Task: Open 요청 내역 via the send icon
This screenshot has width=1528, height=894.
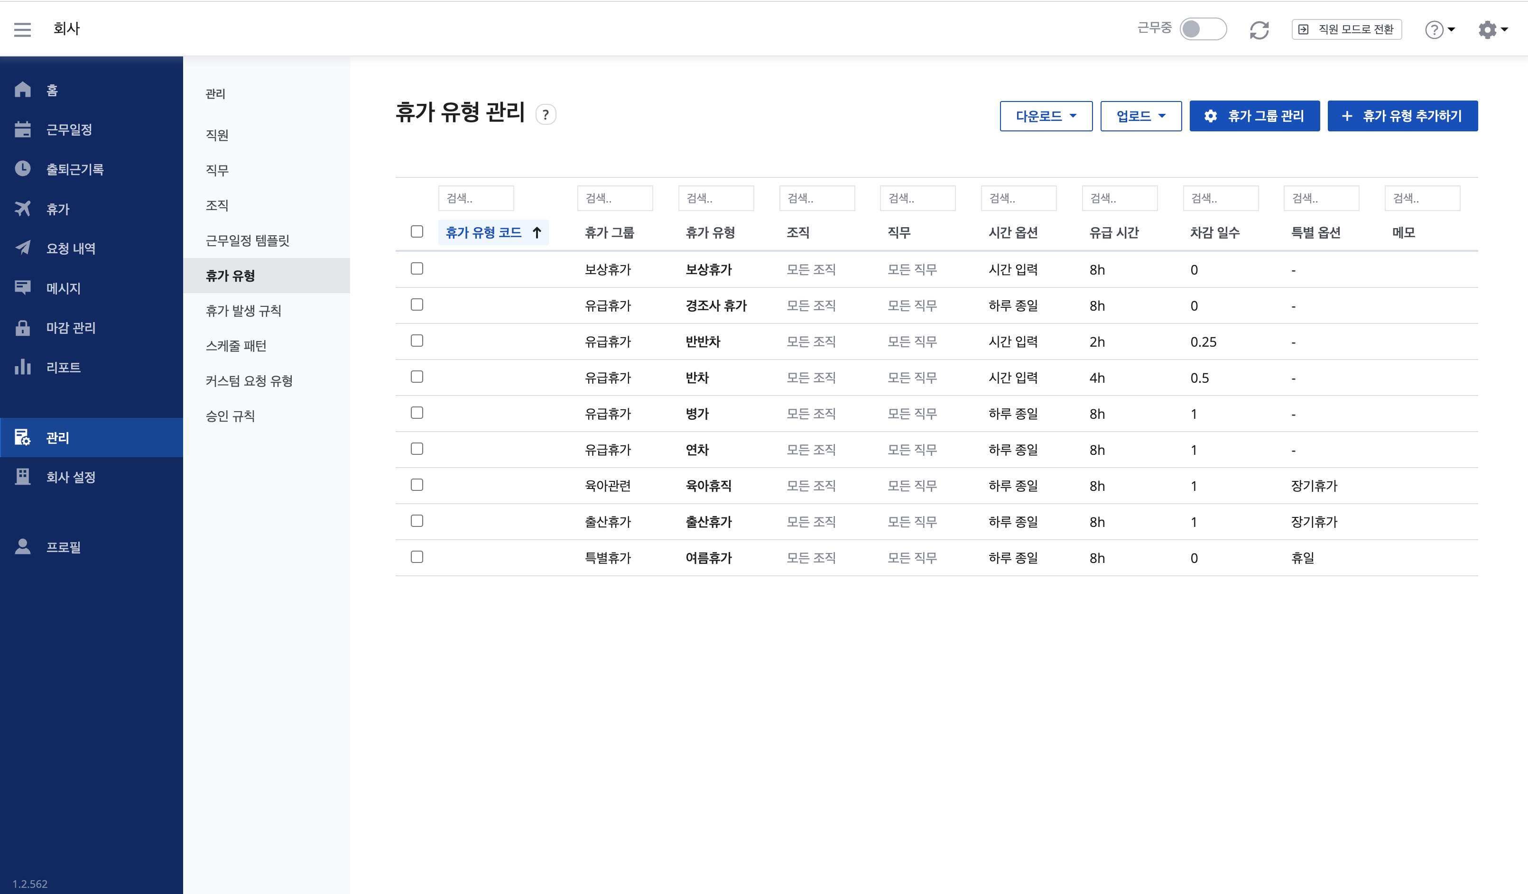Action: tap(23, 248)
